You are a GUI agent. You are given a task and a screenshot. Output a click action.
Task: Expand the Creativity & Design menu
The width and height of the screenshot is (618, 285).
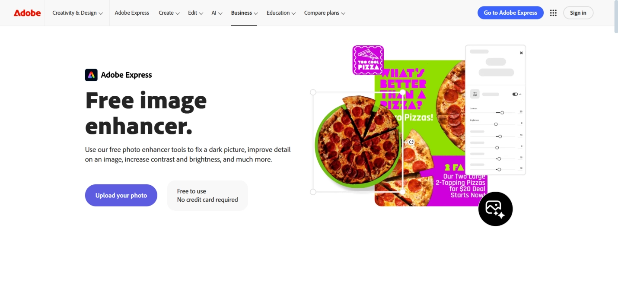coord(78,13)
